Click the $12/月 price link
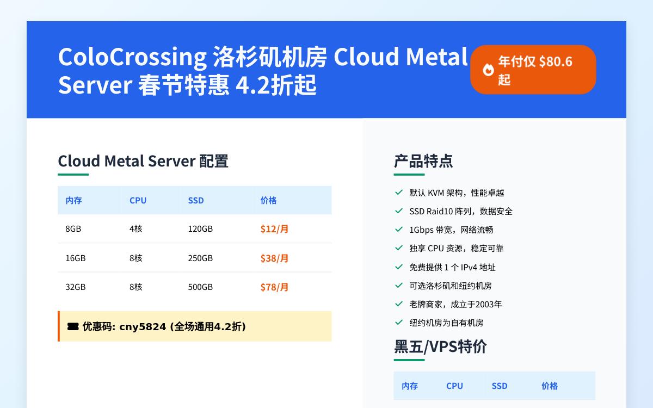The image size is (653, 408). click(x=275, y=228)
